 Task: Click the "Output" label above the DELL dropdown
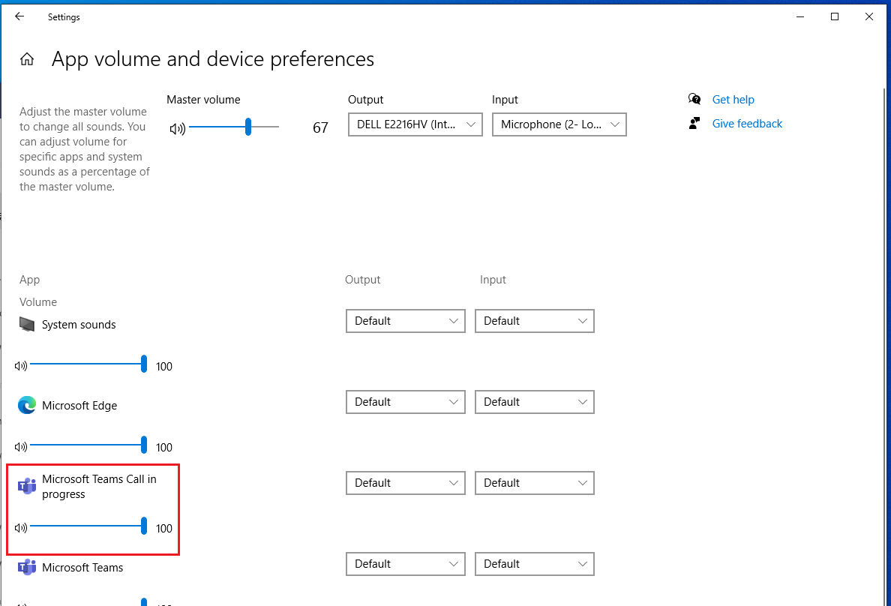click(365, 100)
